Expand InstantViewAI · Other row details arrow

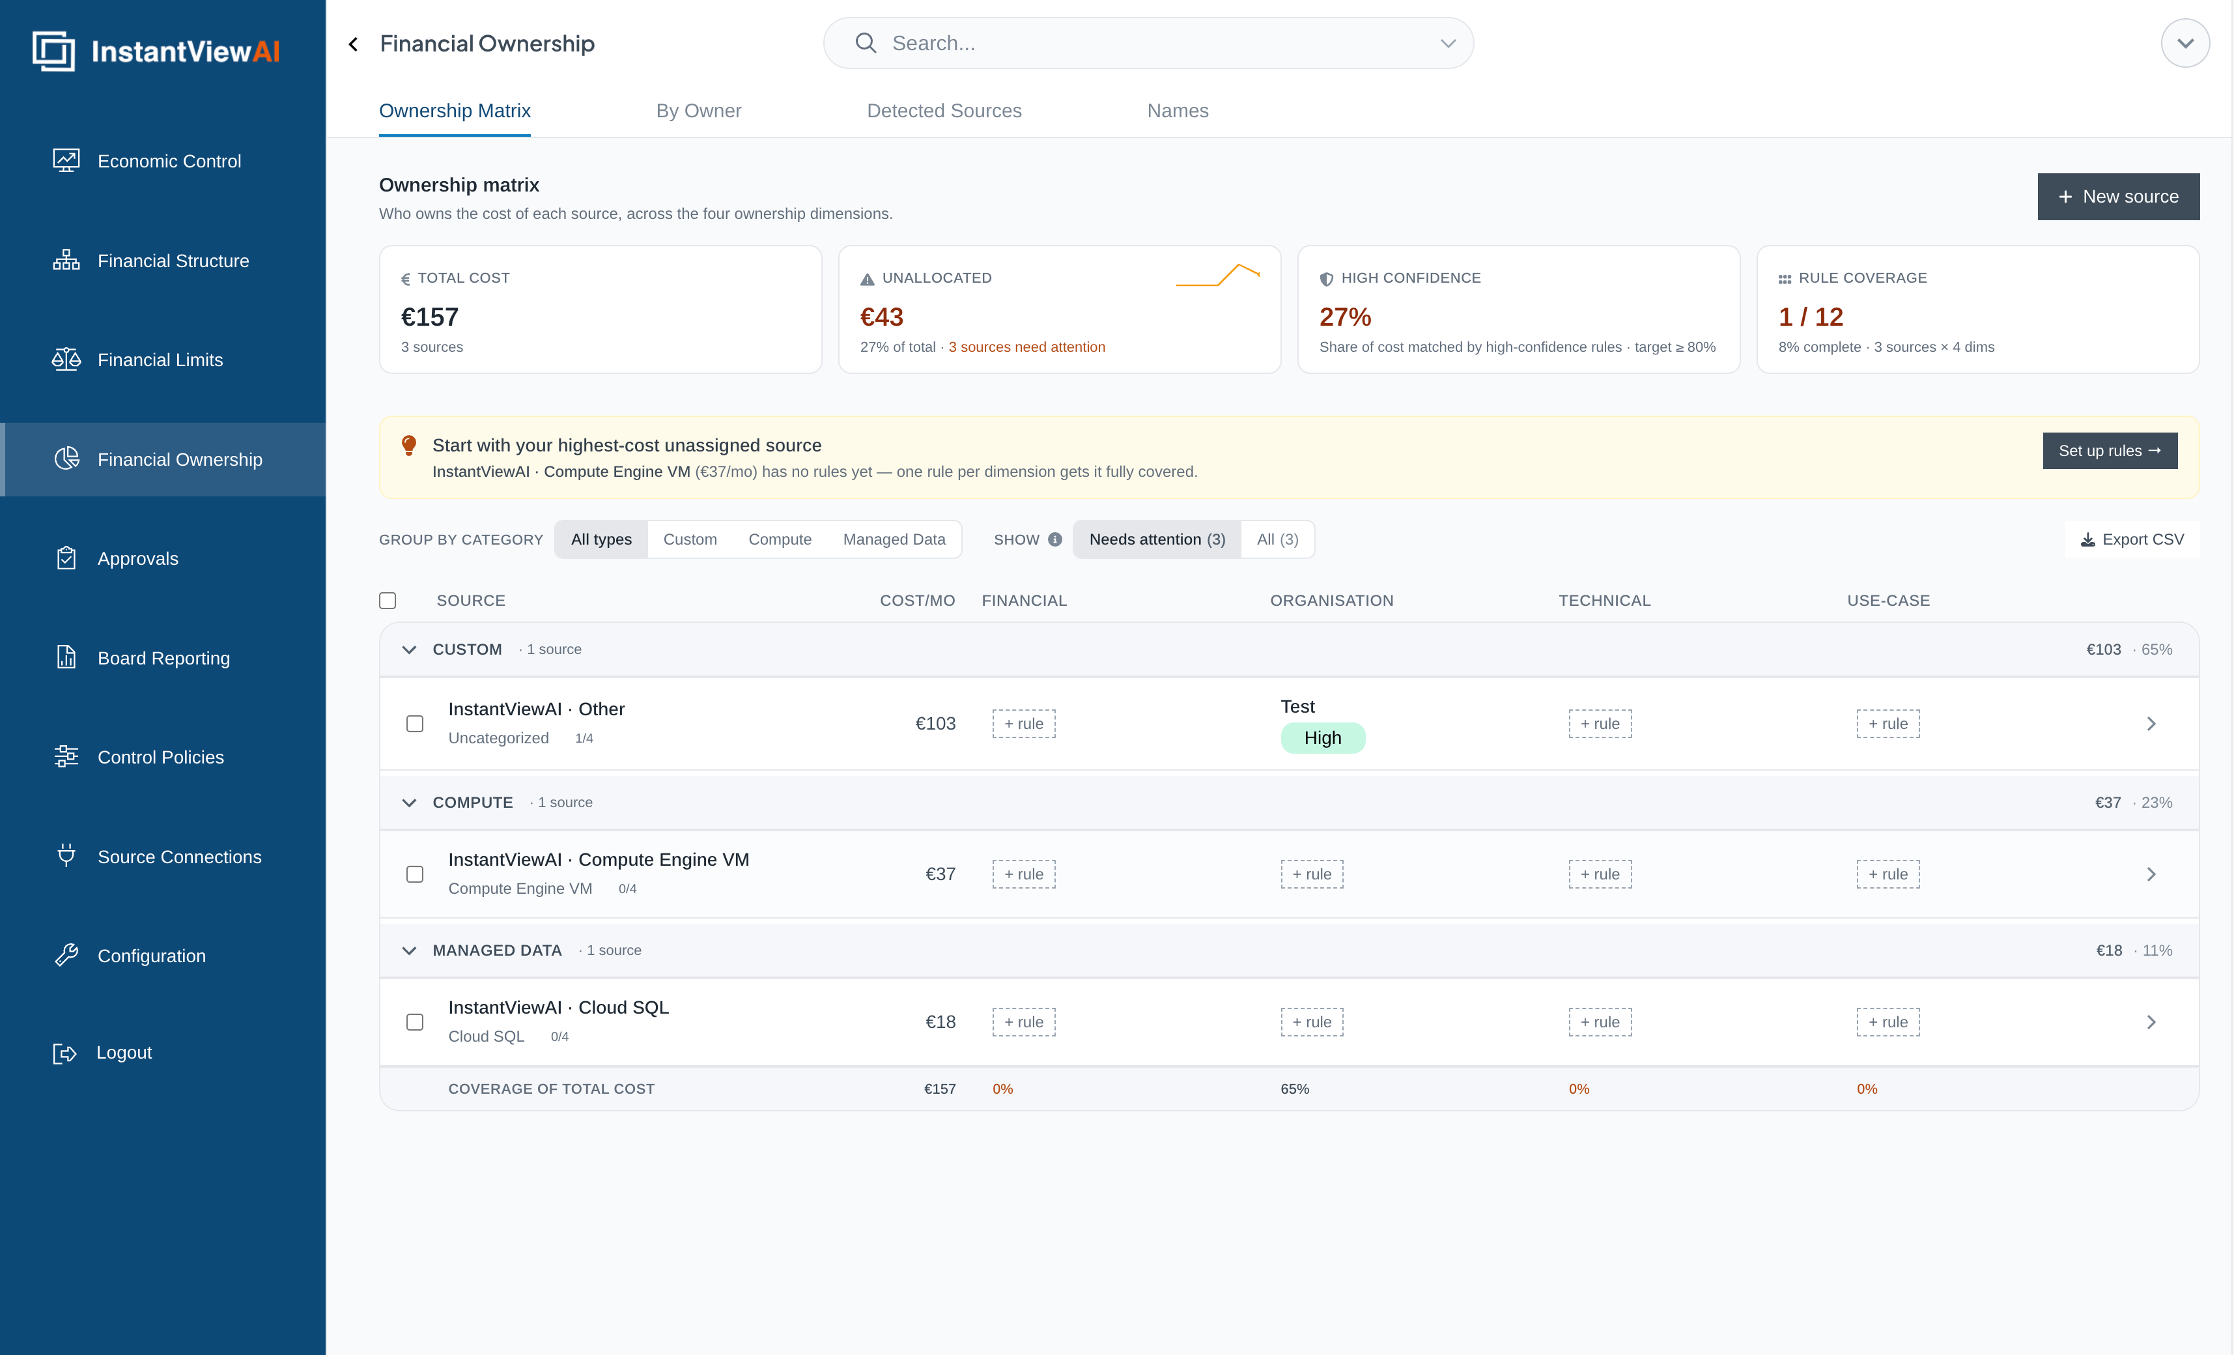point(2151,724)
